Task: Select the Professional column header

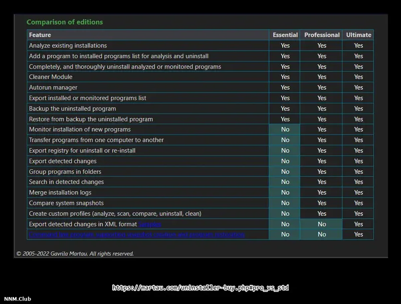Action: click(x=321, y=35)
